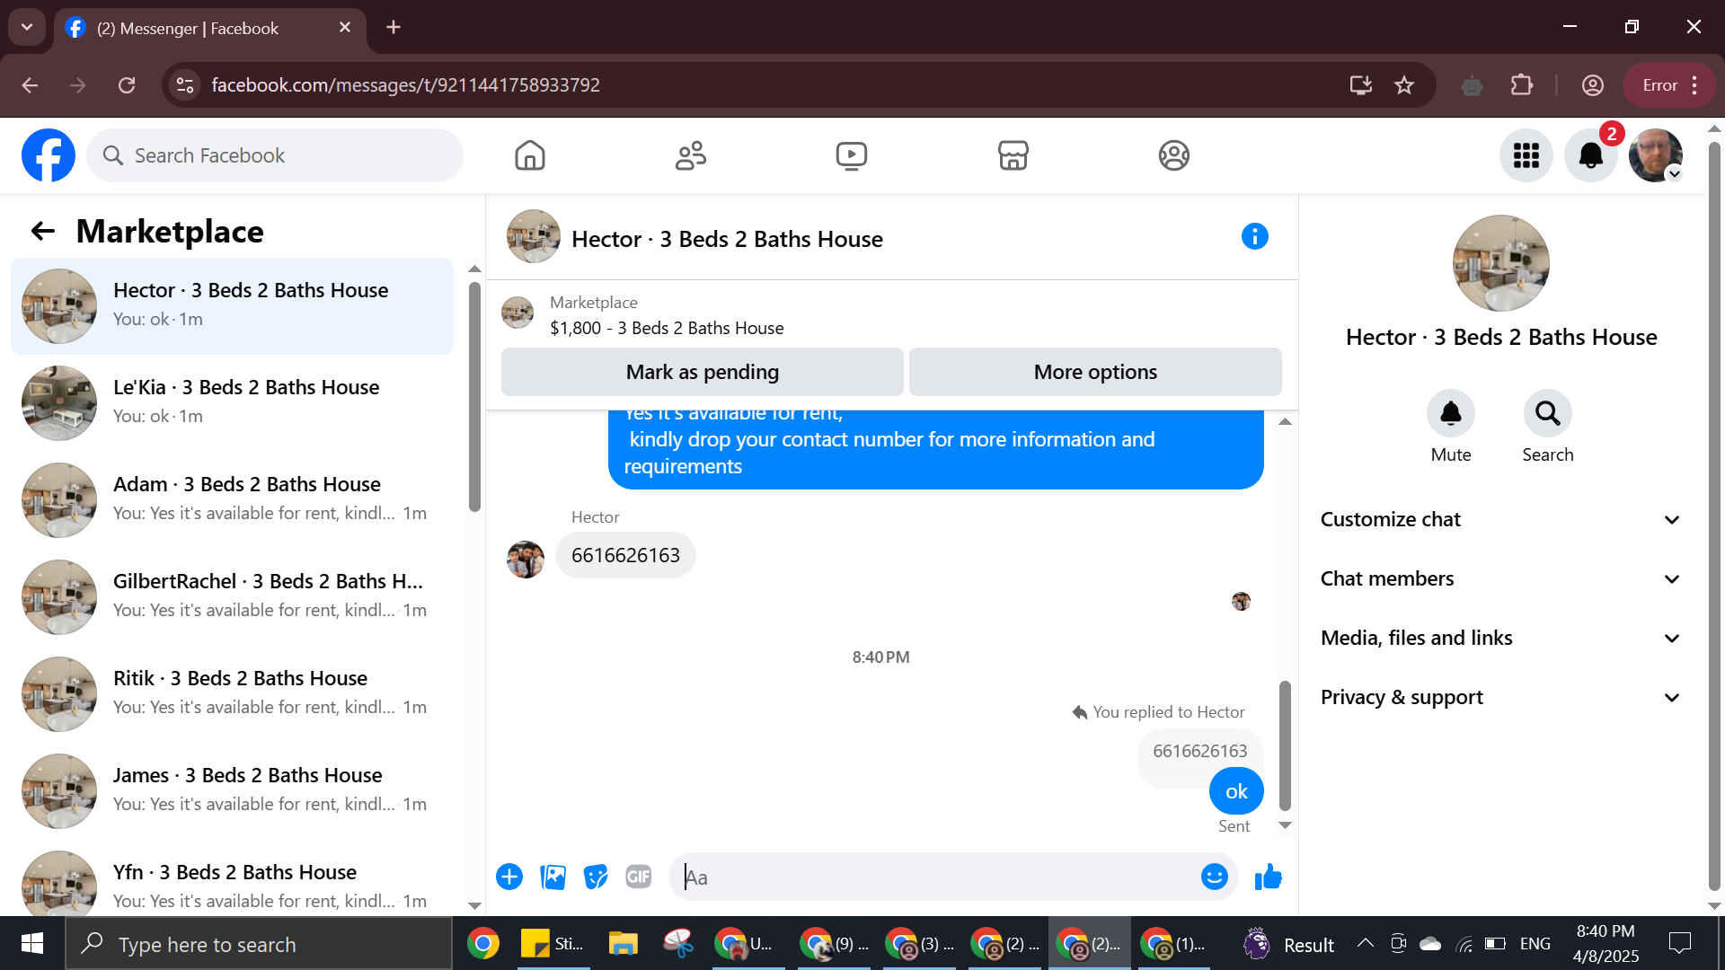This screenshot has width=1725, height=970.
Task: Expand Privacy & support section
Action: [1499, 698]
